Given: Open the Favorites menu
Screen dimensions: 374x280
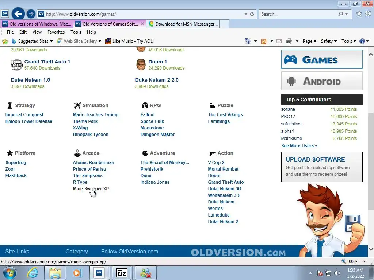Looking at the screenshot, I should click(x=56, y=32).
